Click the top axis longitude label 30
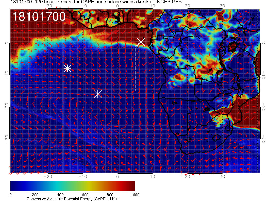The image size is (268, 207). point(222,6)
